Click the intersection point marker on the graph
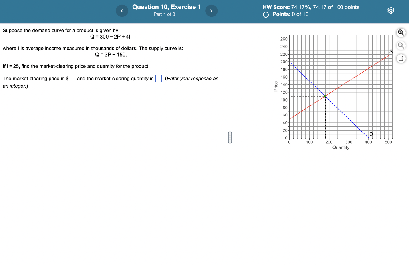This screenshot has height=265, width=409. click(x=325, y=96)
